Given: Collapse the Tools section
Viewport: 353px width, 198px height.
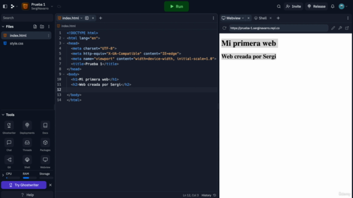Looking at the screenshot, I should [x=3, y=115].
